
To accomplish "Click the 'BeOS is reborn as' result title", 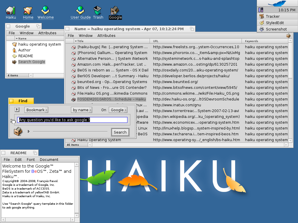I will point(113,70).
